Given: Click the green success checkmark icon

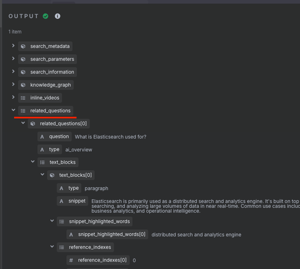Looking at the screenshot, I should tap(46, 16).
